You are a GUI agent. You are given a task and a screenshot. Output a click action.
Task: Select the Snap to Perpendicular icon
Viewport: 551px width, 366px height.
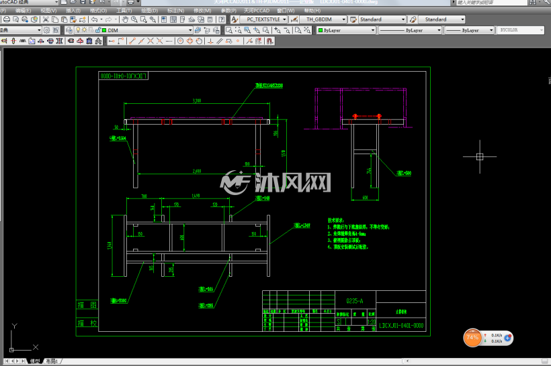210,41
